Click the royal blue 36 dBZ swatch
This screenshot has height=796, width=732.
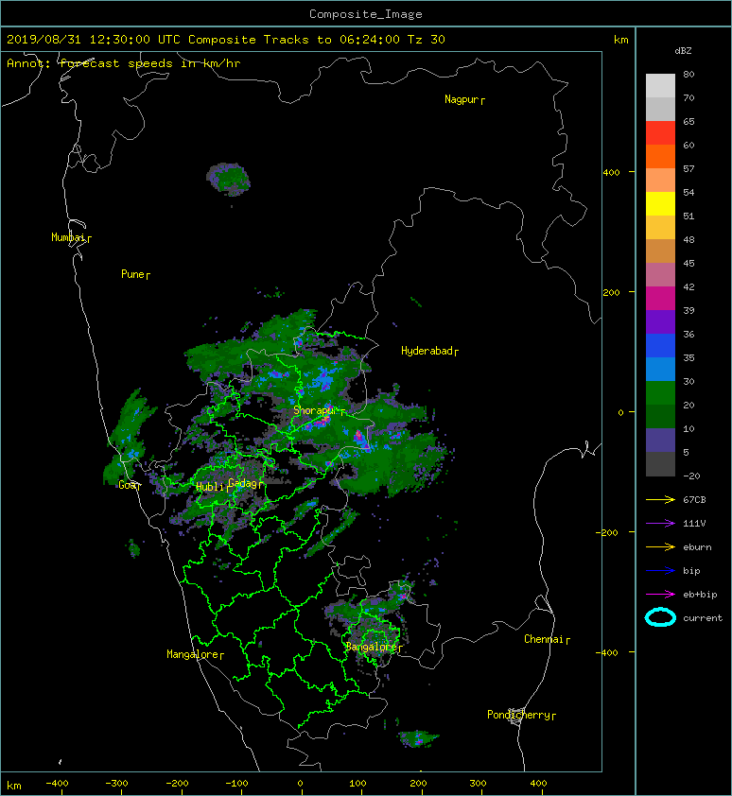660,345
